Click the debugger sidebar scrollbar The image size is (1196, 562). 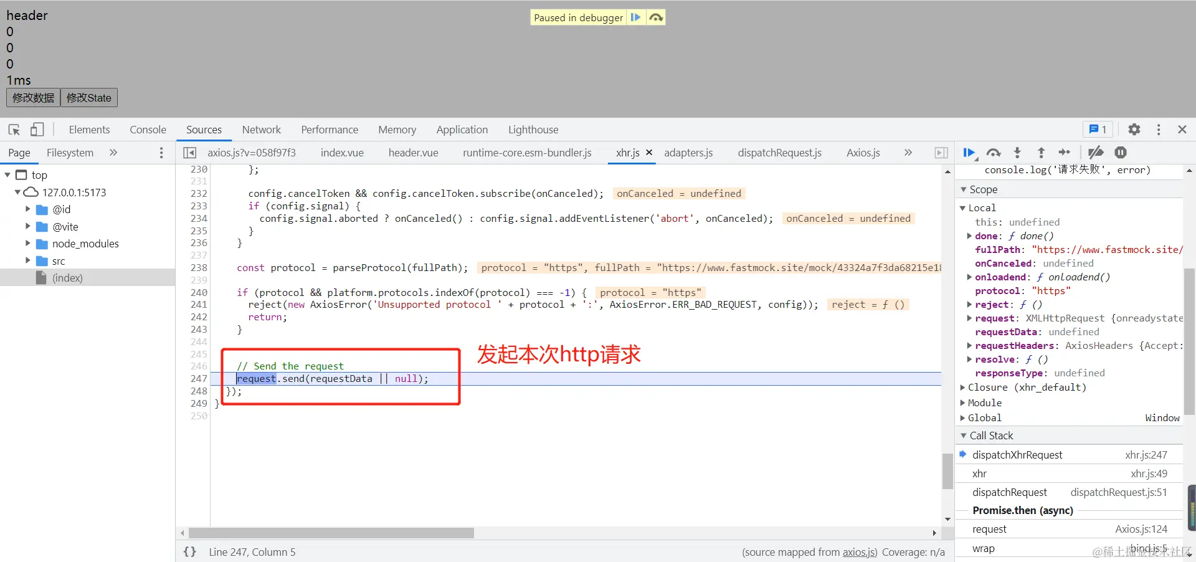coord(1189,341)
